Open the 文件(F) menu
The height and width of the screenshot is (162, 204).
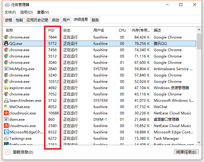(10, 12)
